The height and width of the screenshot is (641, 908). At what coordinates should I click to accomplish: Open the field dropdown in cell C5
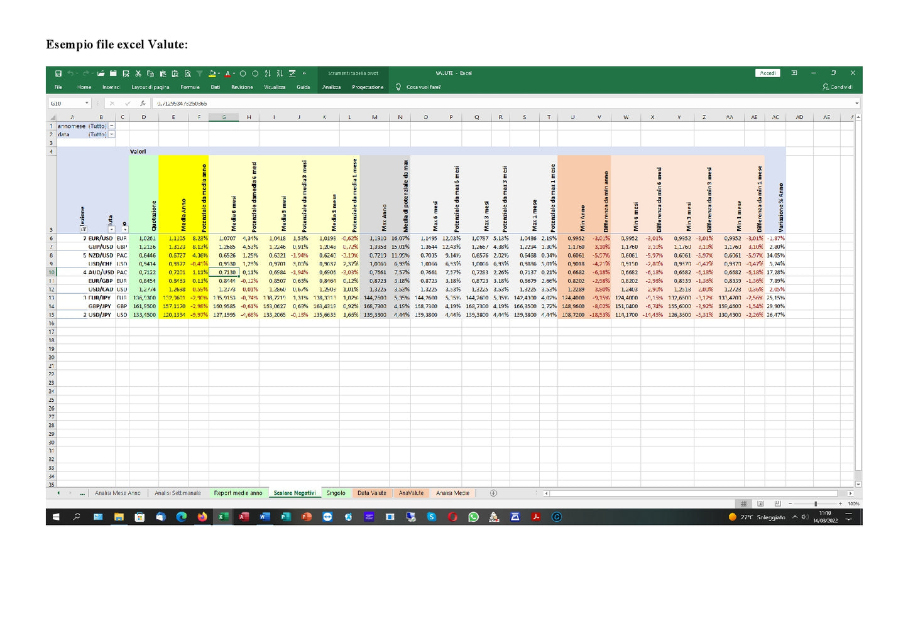click(125, 230)
